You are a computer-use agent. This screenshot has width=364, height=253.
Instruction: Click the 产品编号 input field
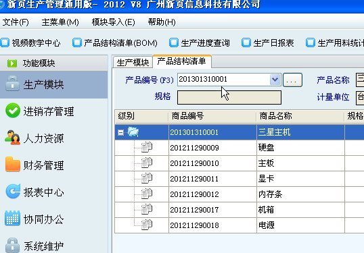(x=224, y=80)
